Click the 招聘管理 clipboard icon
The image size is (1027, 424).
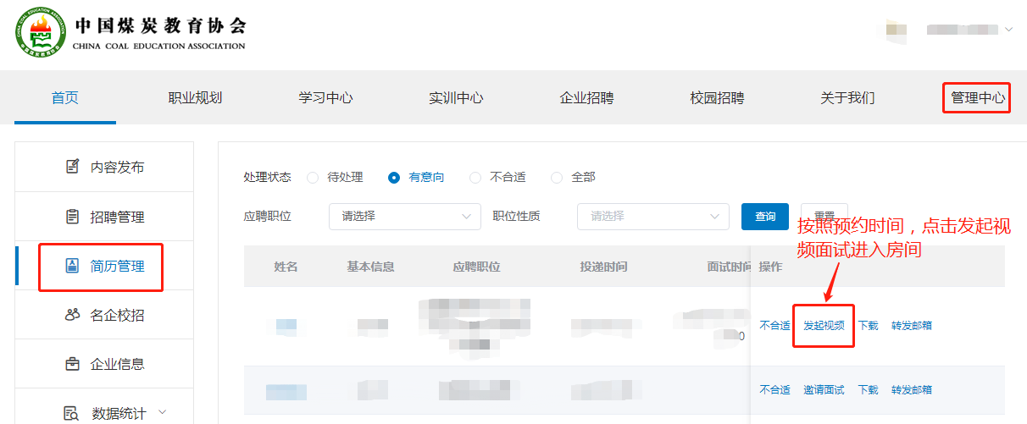[73, 217]
